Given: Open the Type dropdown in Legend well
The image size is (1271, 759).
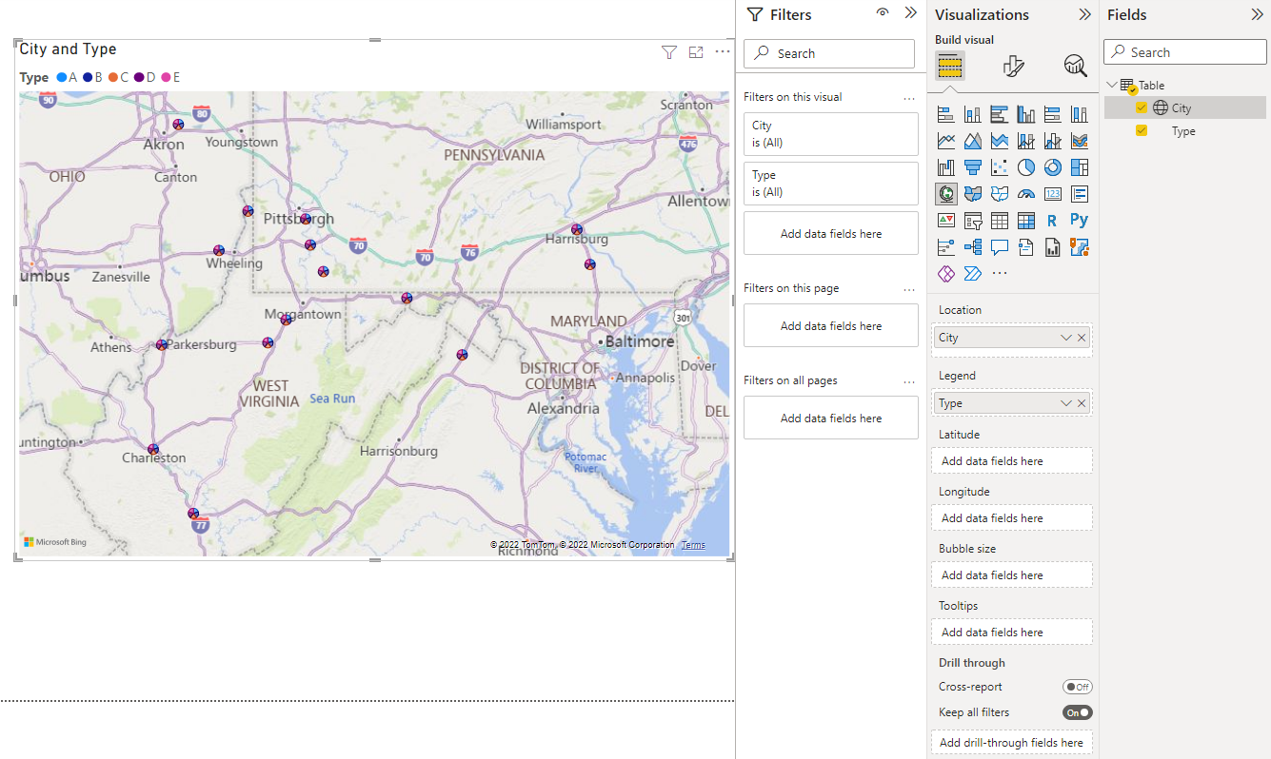Looking at the screenshot, I should (x=1066, y=403).
